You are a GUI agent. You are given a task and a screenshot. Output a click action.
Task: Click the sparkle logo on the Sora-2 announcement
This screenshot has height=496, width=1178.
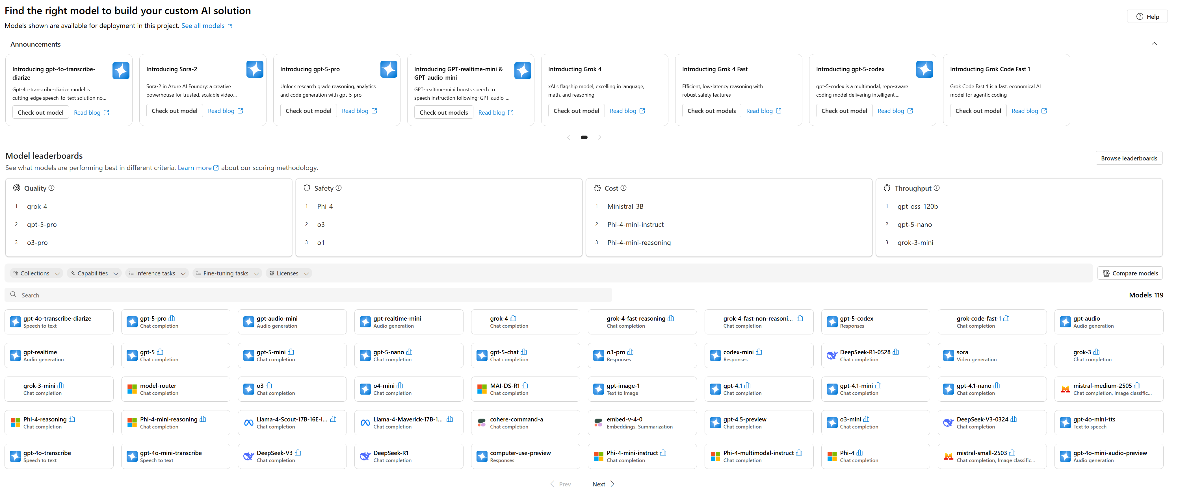pyautogui.click(x=255, y=69)
